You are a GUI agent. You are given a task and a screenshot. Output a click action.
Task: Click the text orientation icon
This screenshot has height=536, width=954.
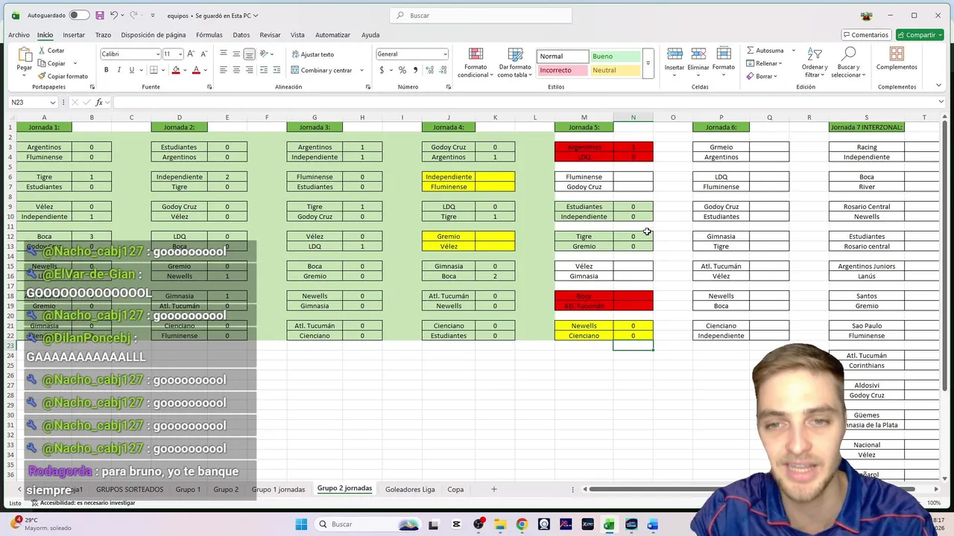pyautogui.click(x=265, y=54)
